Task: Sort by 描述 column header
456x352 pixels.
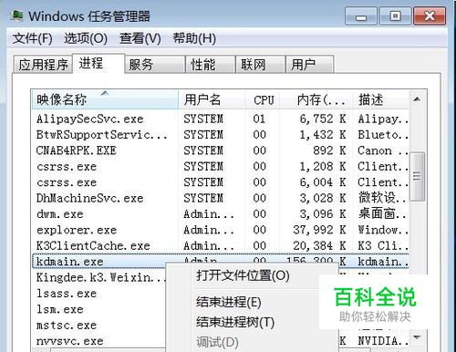Action: tap(380, 99)
